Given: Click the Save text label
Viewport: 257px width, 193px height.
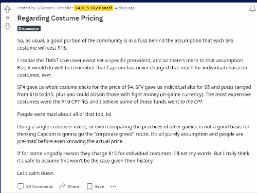Looking at the screenshot, I should click(x=99, y=186).
